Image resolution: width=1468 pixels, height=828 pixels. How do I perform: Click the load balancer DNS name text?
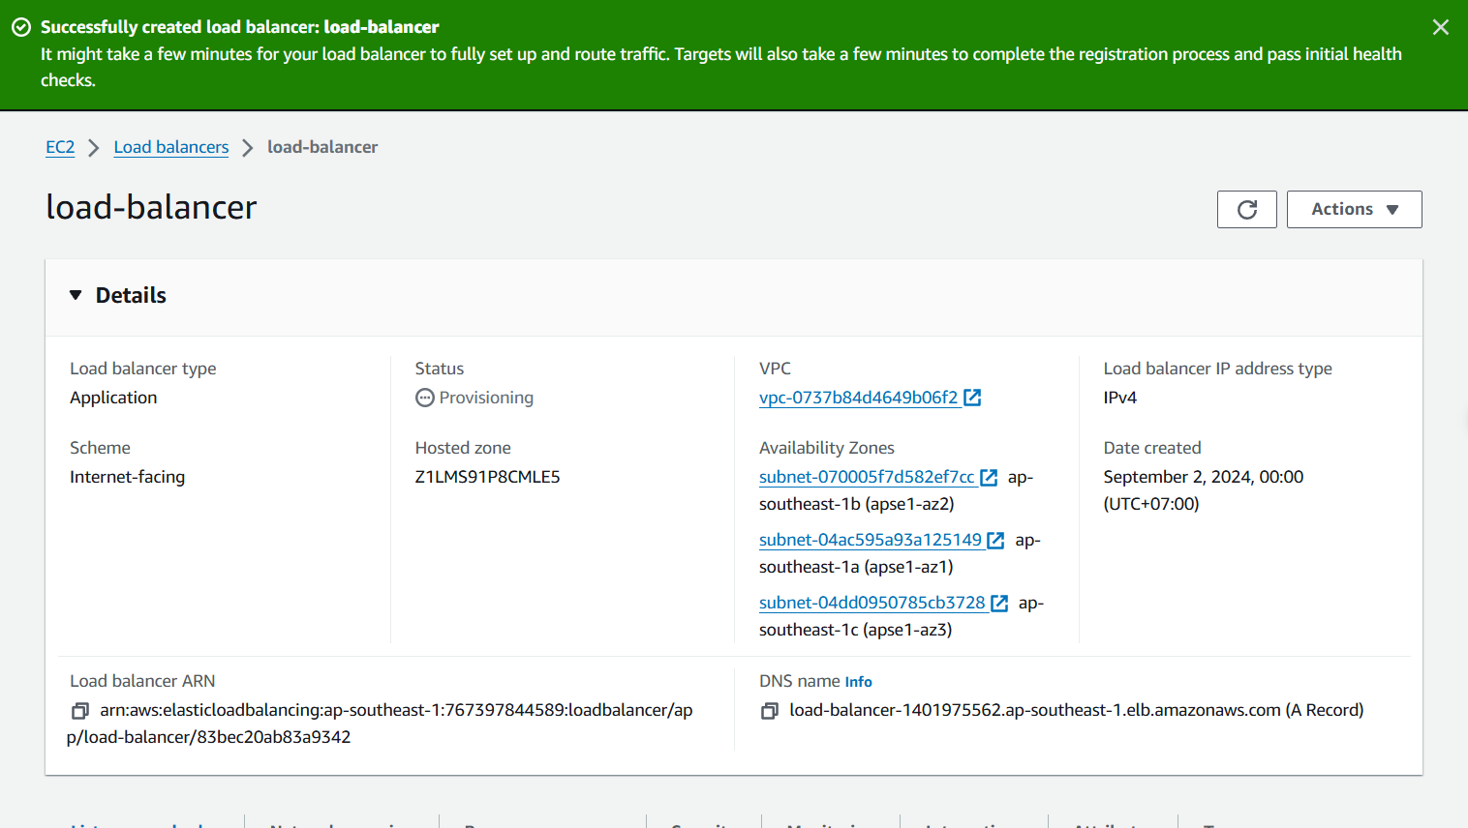click(1034, 710)
